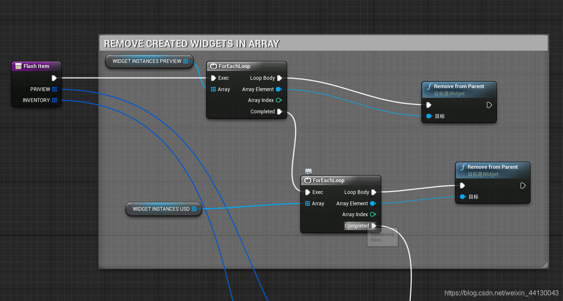Viewport: 563px width, 301px height.
Task: Click the second ForEachLoop's Loop Body pin
Action: point(374,192)
